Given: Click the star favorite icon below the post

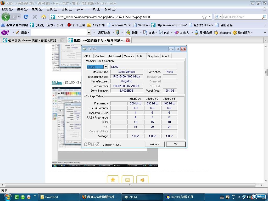Looking at the screenshot, I should (113, 180).
